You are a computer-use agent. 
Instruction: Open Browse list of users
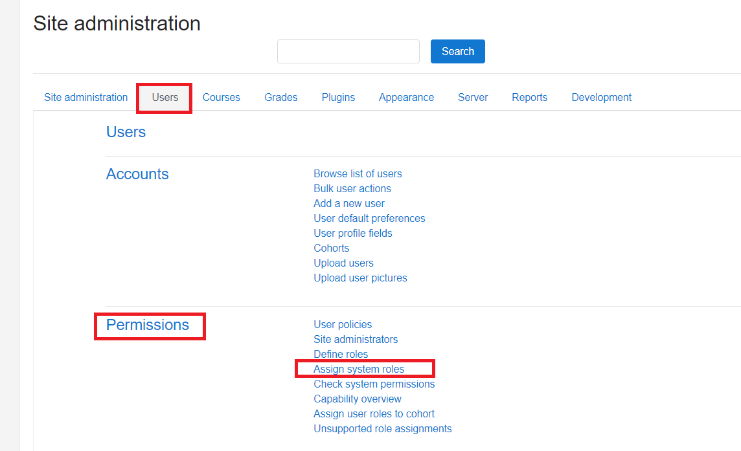click(x=358, y=173)
